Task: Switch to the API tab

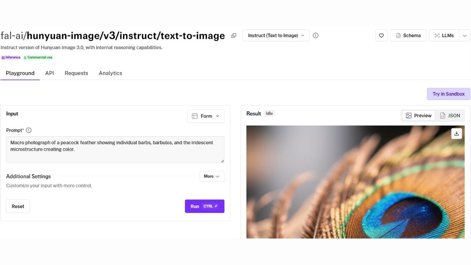Action: tap(49, 73)
